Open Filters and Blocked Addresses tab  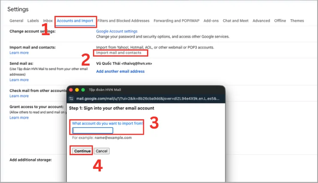pyautogui.click(x=123, y=21)
